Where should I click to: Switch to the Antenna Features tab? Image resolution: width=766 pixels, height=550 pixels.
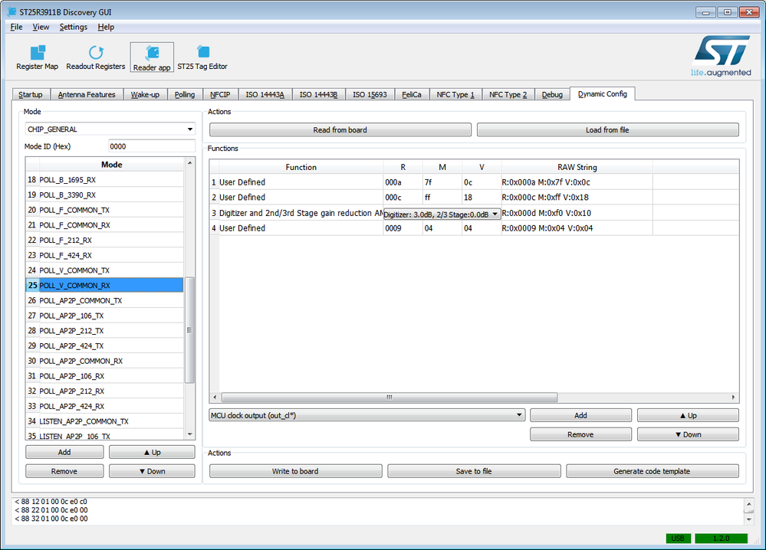[x=87, y=95]
